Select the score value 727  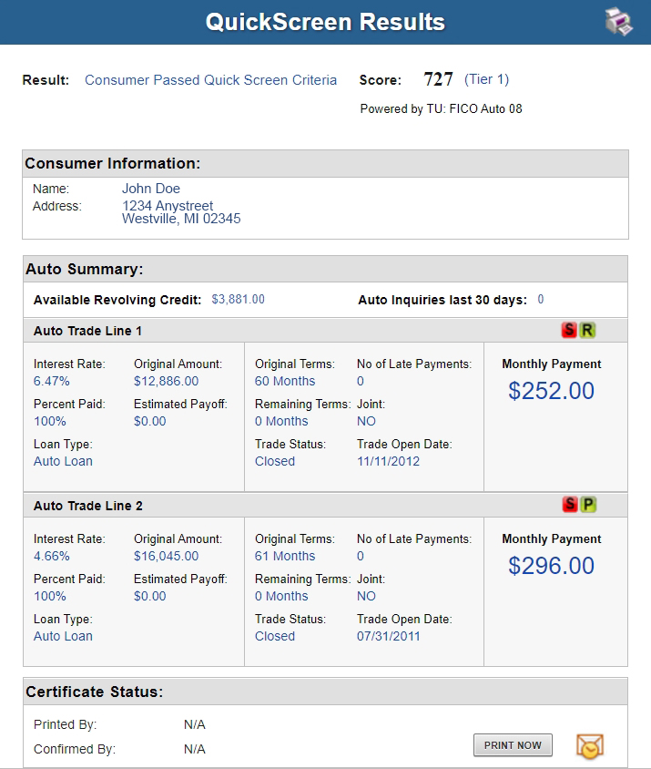(438, 79)
